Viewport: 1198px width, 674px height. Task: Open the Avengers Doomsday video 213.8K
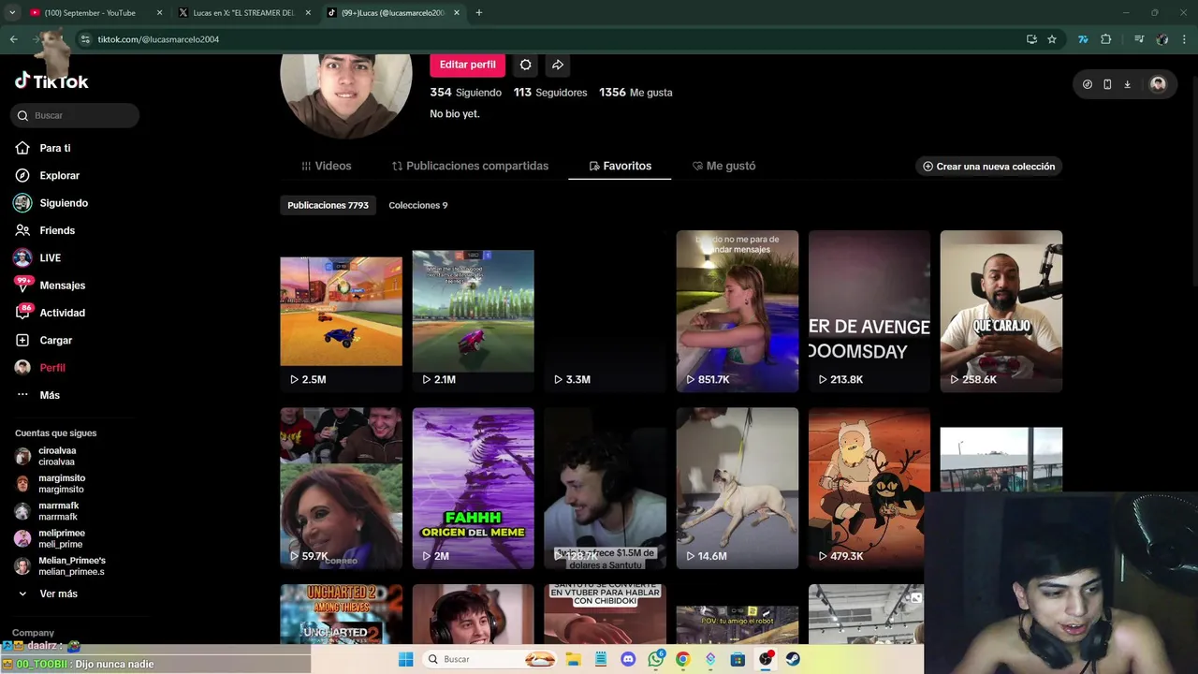coord(869,311)
